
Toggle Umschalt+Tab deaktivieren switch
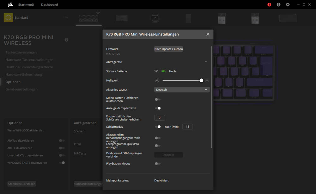pos(62,155)
